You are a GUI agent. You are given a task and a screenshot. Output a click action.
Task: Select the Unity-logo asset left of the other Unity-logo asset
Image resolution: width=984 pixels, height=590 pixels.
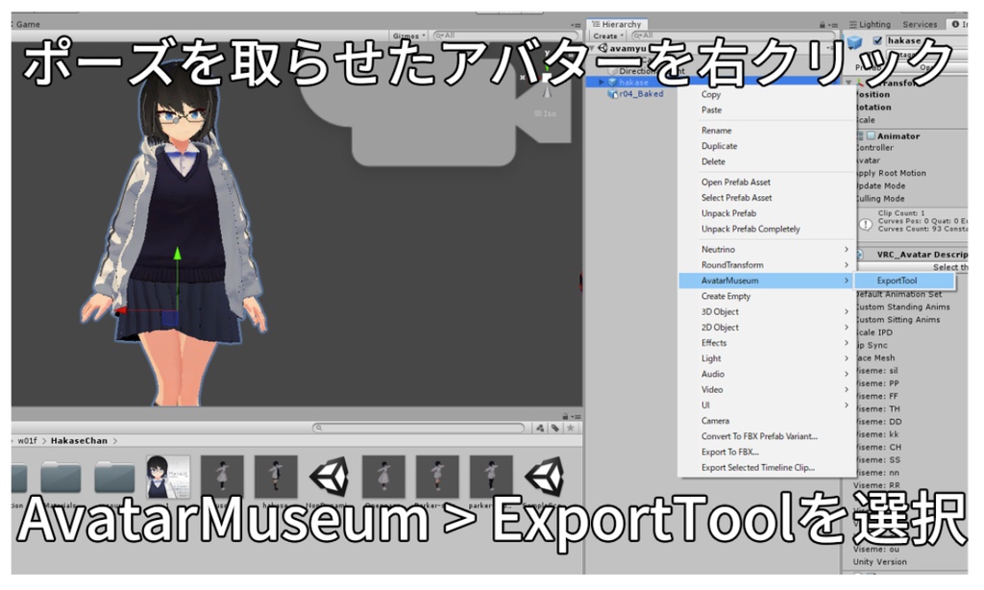point(330,477)
